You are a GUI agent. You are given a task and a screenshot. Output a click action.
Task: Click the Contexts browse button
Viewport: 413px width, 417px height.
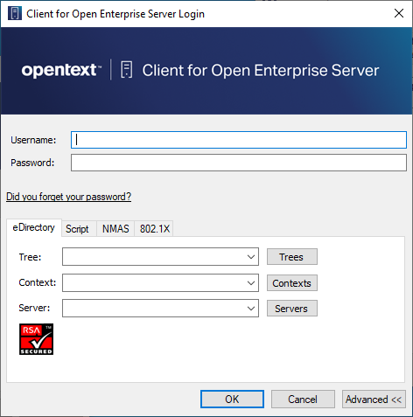coord(292,282)
